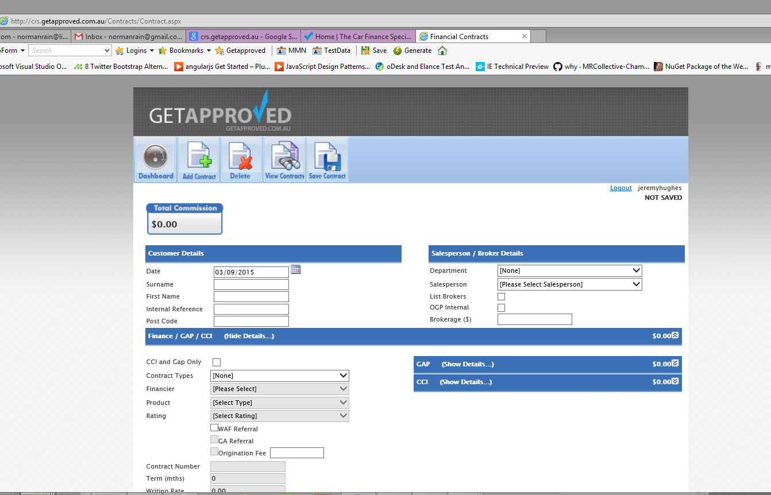
Task: Expand the Salesperson dropdown list
Action: tap(569, 284)
